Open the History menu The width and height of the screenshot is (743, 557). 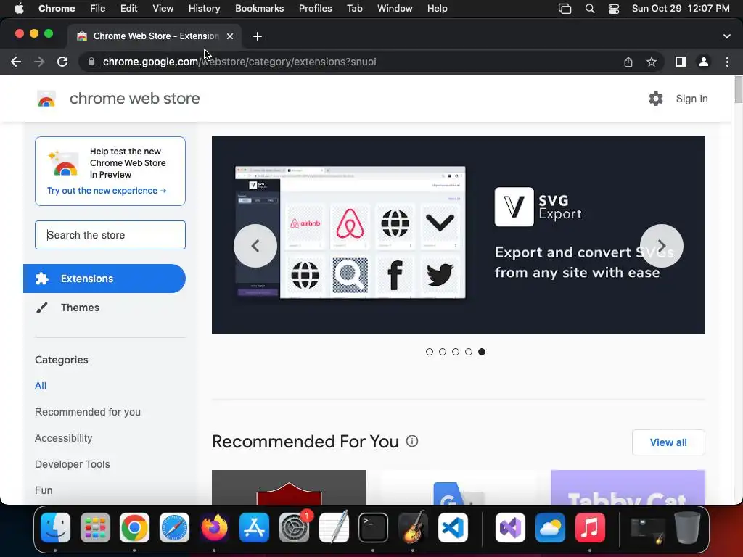coord(204,8)
